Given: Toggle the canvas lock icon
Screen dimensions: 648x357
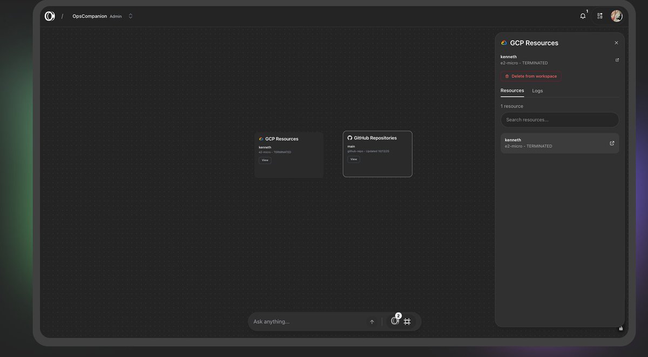Looking at the screenshot, I should [621, 328].
